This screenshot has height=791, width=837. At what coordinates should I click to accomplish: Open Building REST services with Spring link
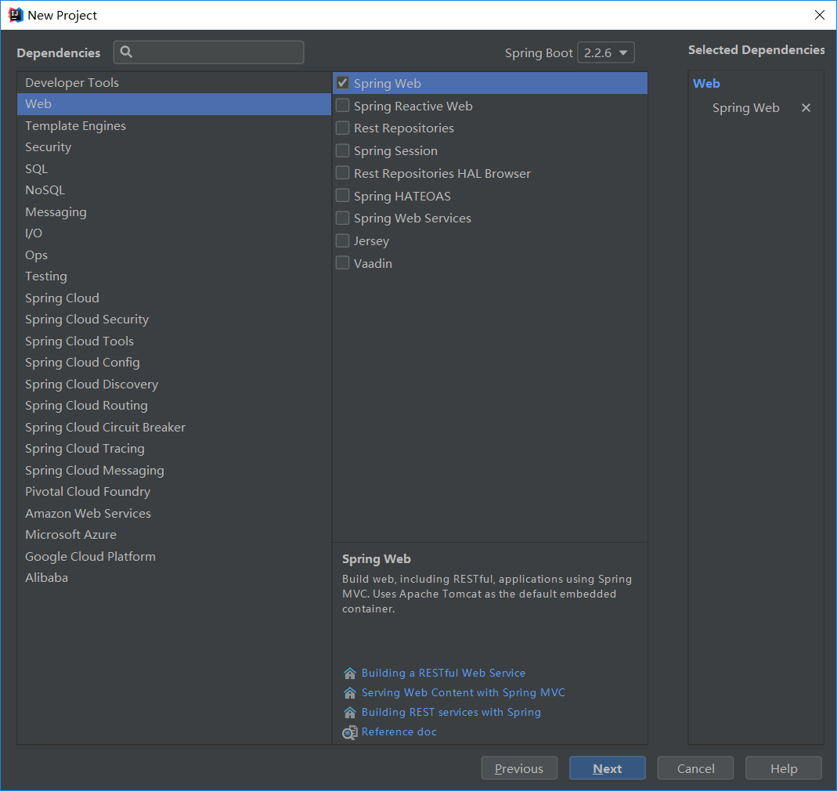click(451, 713)
